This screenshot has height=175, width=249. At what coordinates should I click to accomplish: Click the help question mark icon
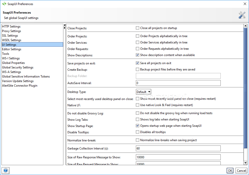(x=6, y=170)
